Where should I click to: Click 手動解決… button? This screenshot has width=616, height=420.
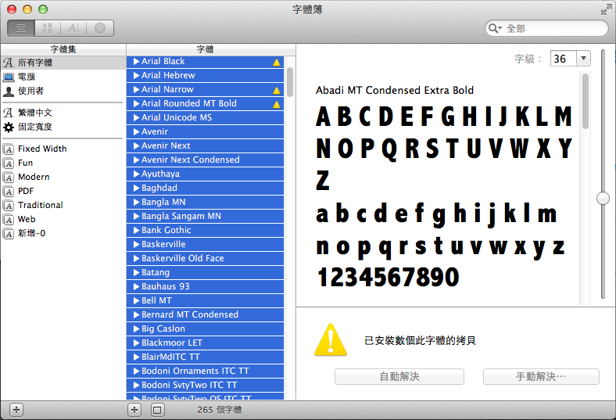(541, 376)
